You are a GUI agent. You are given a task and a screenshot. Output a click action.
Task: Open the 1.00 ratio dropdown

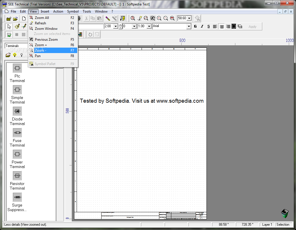click(x=149, y=26)
